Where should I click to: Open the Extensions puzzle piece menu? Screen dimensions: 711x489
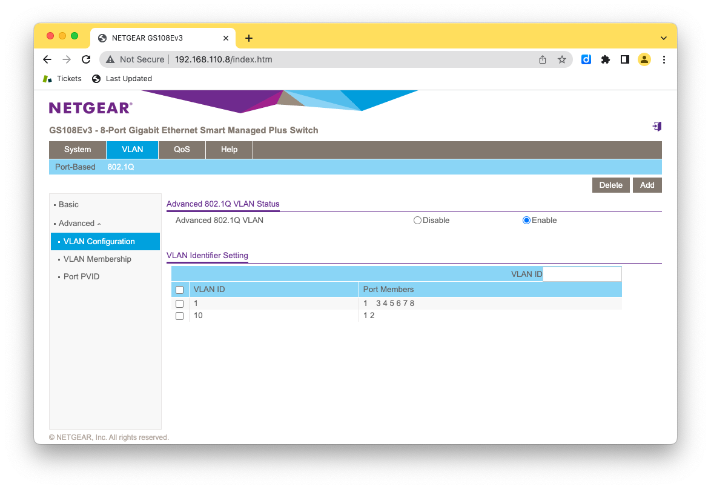tap(606, 59)
